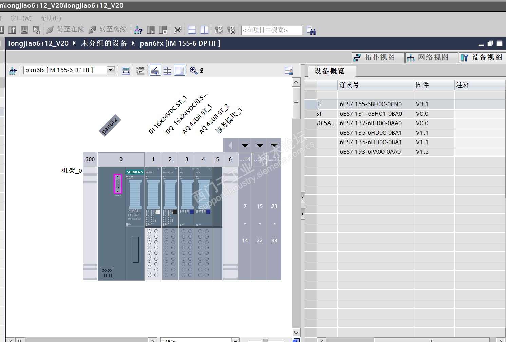Switch to the 网络视图 network view tab
The height and width of the screenshot is (342, 506).
[x=429, y=58]
